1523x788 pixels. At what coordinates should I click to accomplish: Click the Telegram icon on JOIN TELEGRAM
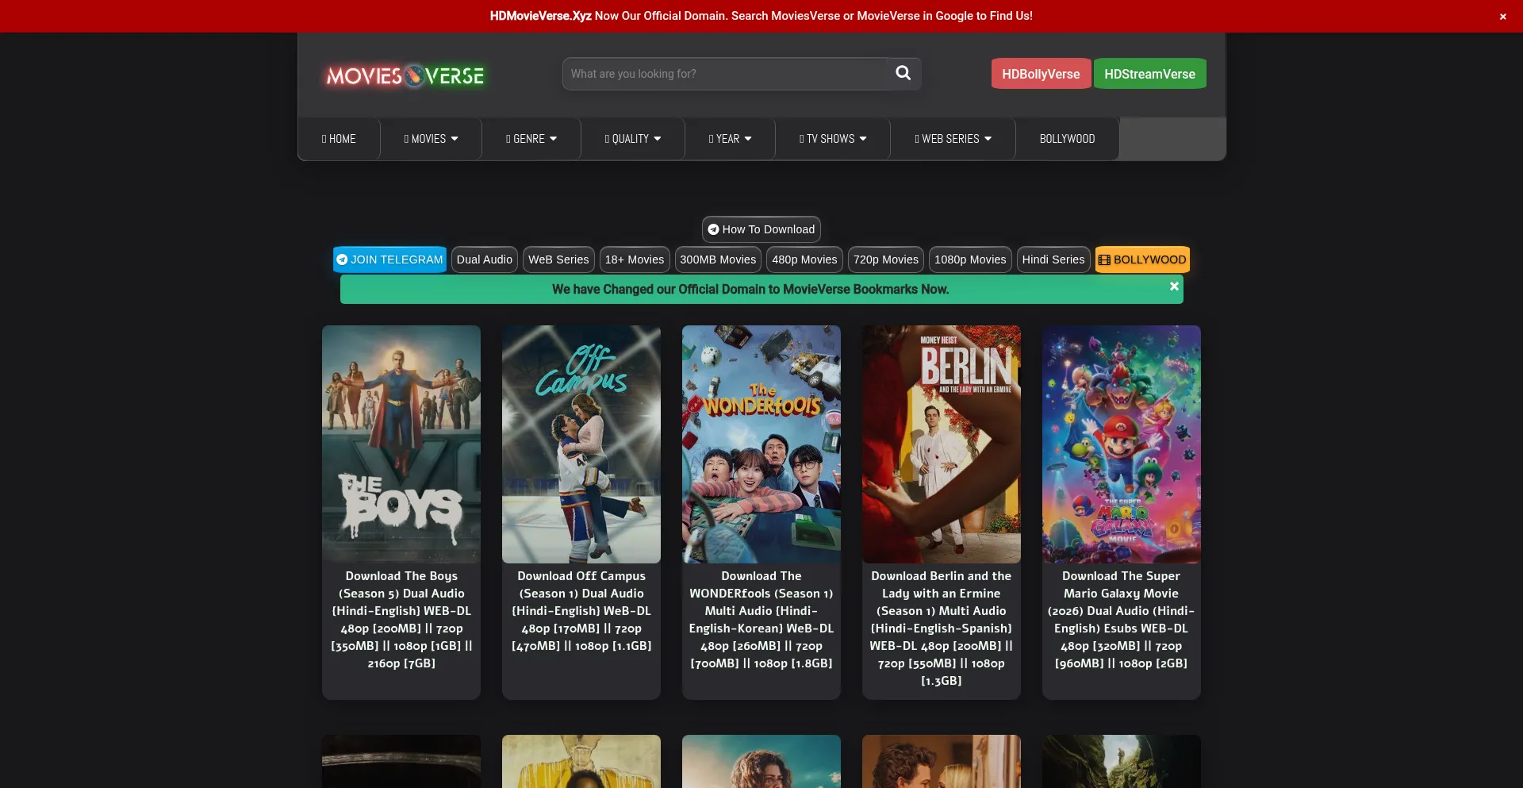[342, 259]
